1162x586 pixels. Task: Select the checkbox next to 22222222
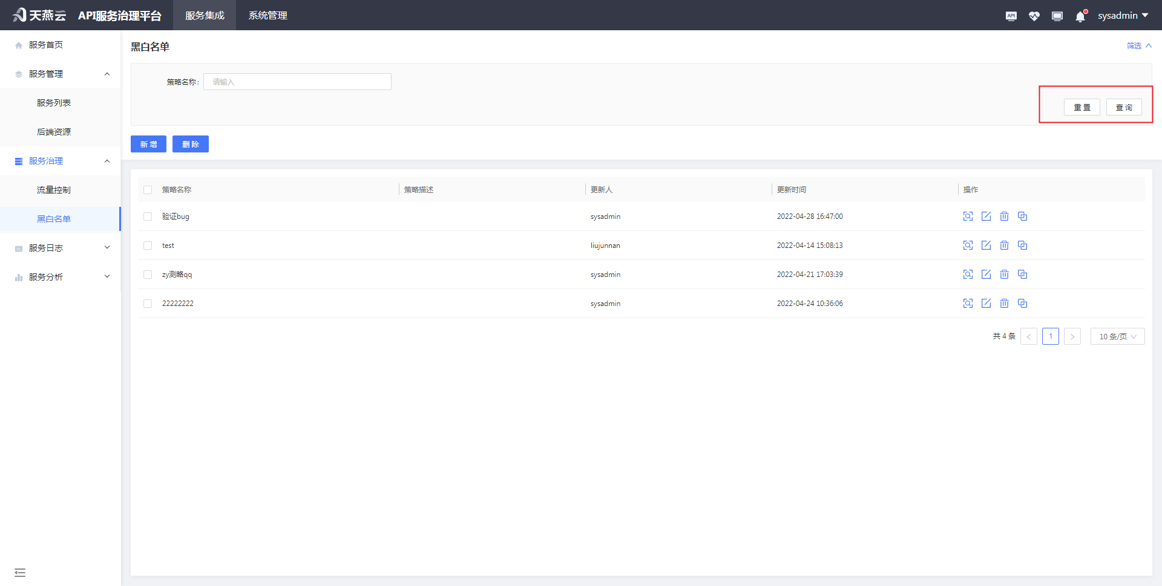click(x=148, y=304)
